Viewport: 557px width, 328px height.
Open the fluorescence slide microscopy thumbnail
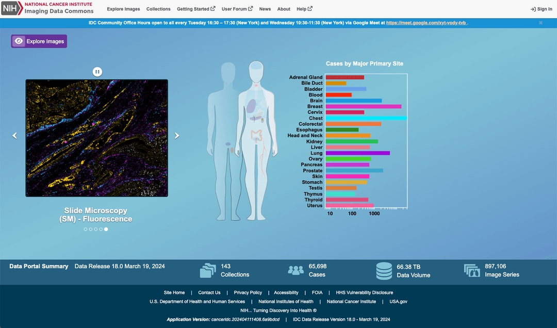tap(96, 138)
